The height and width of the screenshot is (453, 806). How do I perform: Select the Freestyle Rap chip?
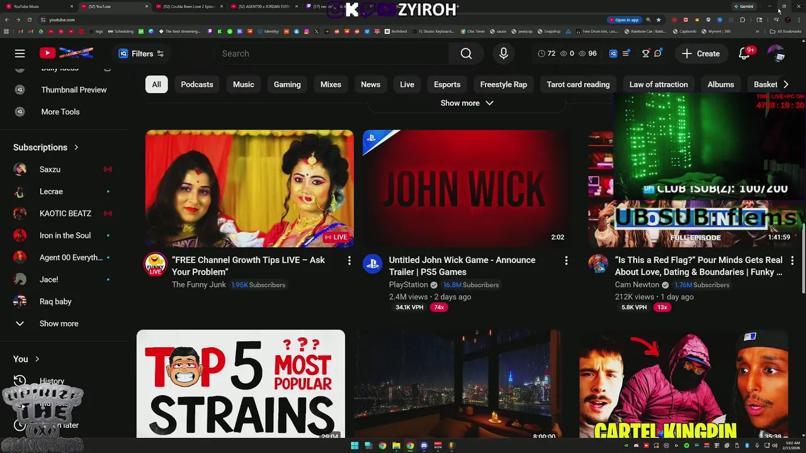(x=504, y=84)
